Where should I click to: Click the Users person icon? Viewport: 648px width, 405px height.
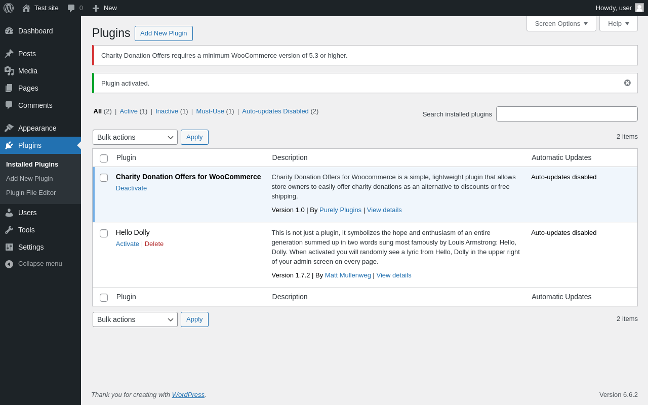(x=9, y=213)
